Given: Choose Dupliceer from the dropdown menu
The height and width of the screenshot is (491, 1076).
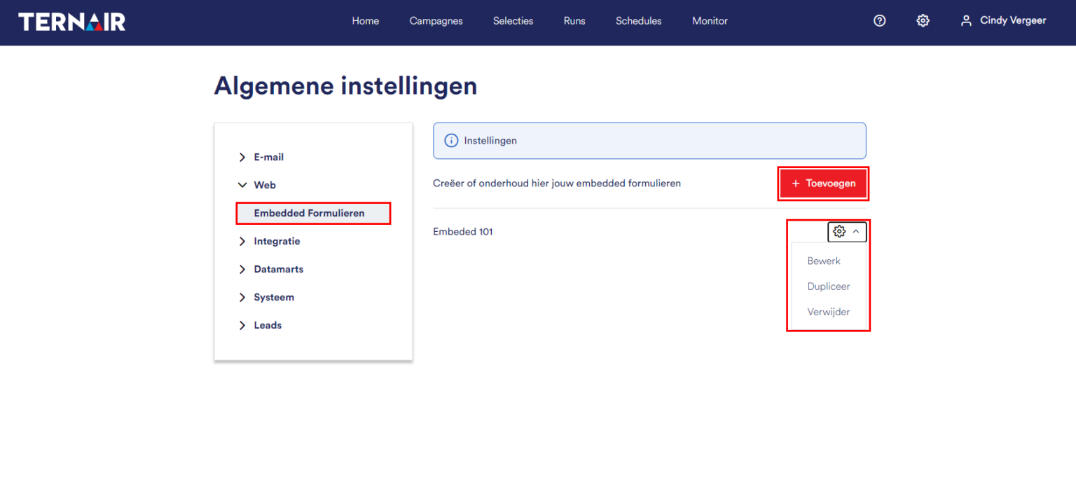Looking at the screenshot, I should coord(829,286).
